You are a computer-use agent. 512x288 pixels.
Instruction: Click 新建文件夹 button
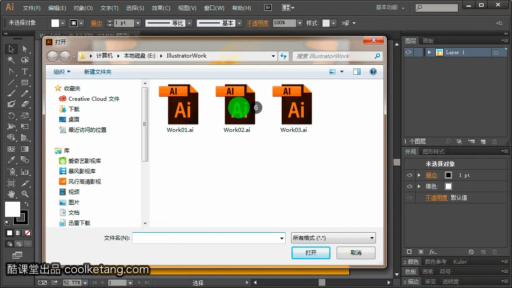(x=98, y=72)
